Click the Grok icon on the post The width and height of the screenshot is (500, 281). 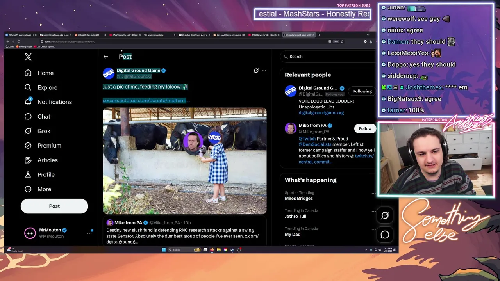coord(256,71)
